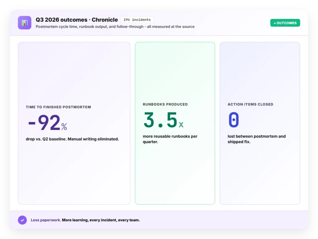Click the drop vs. Q2 baseline description
The height and width of the screenshot is (239, 318).
[x=72, y=139]
